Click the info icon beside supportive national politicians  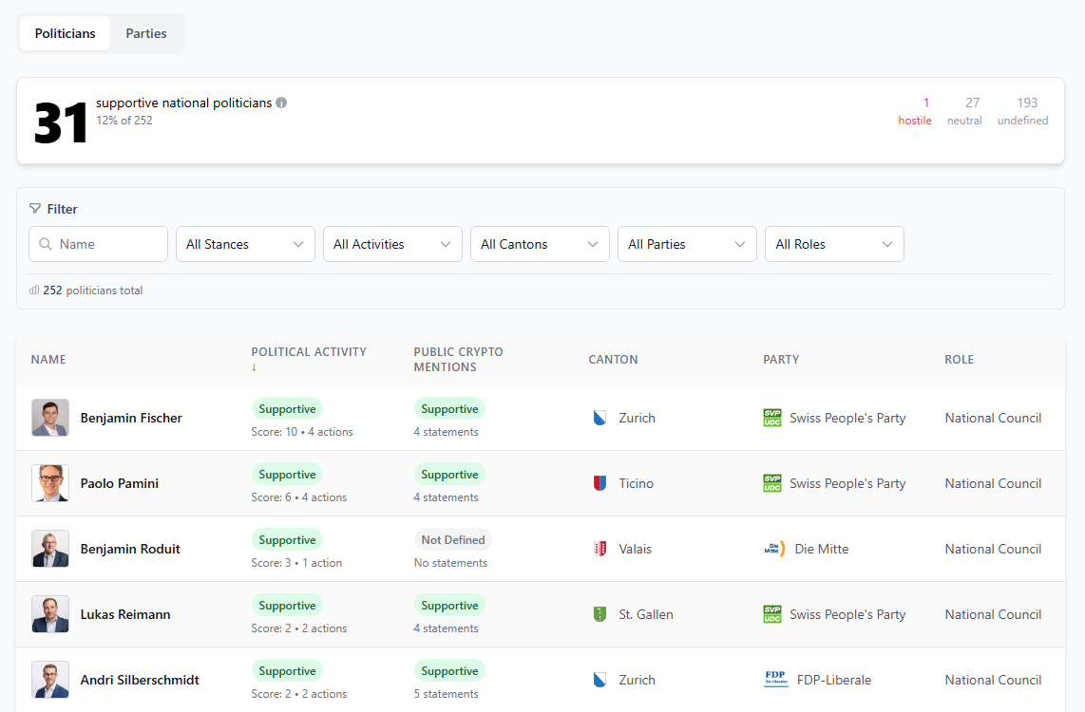pyautogui.click(x=281, y=103)
